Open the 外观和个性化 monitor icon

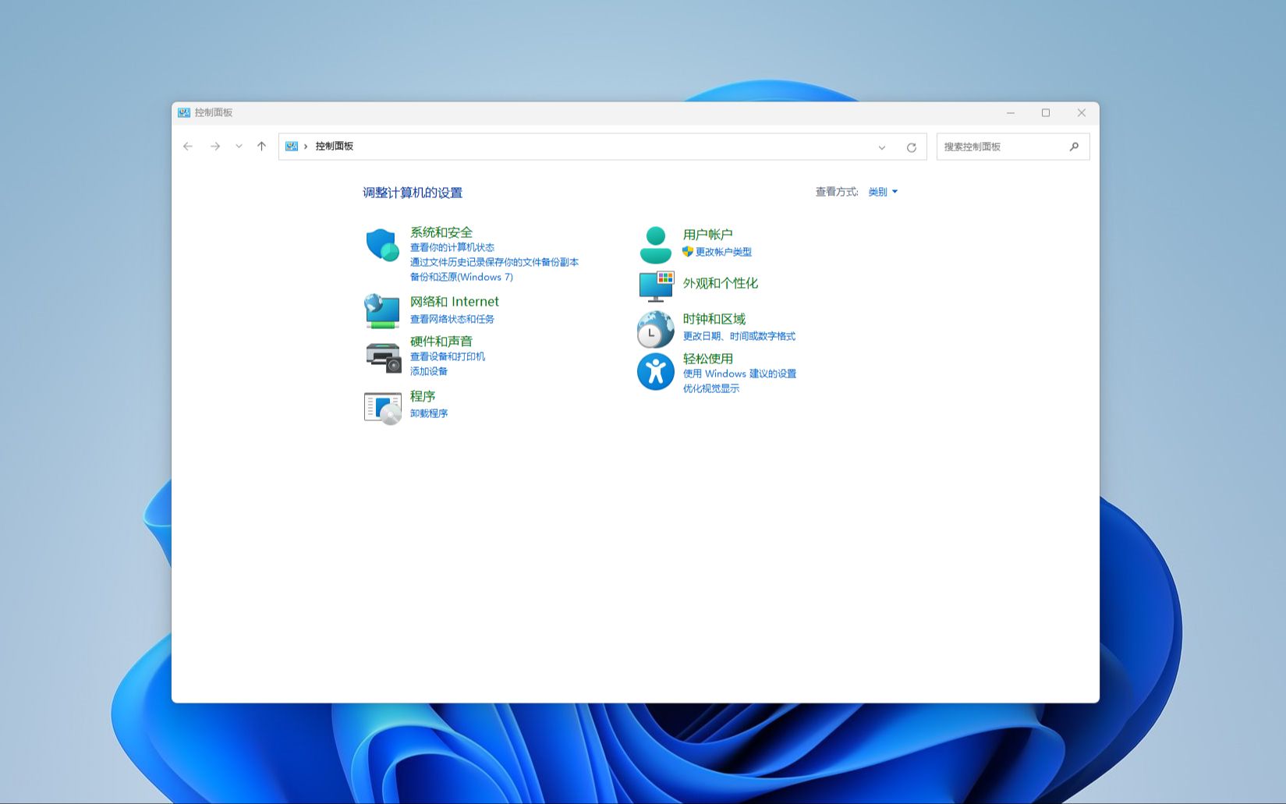(656, 286)
